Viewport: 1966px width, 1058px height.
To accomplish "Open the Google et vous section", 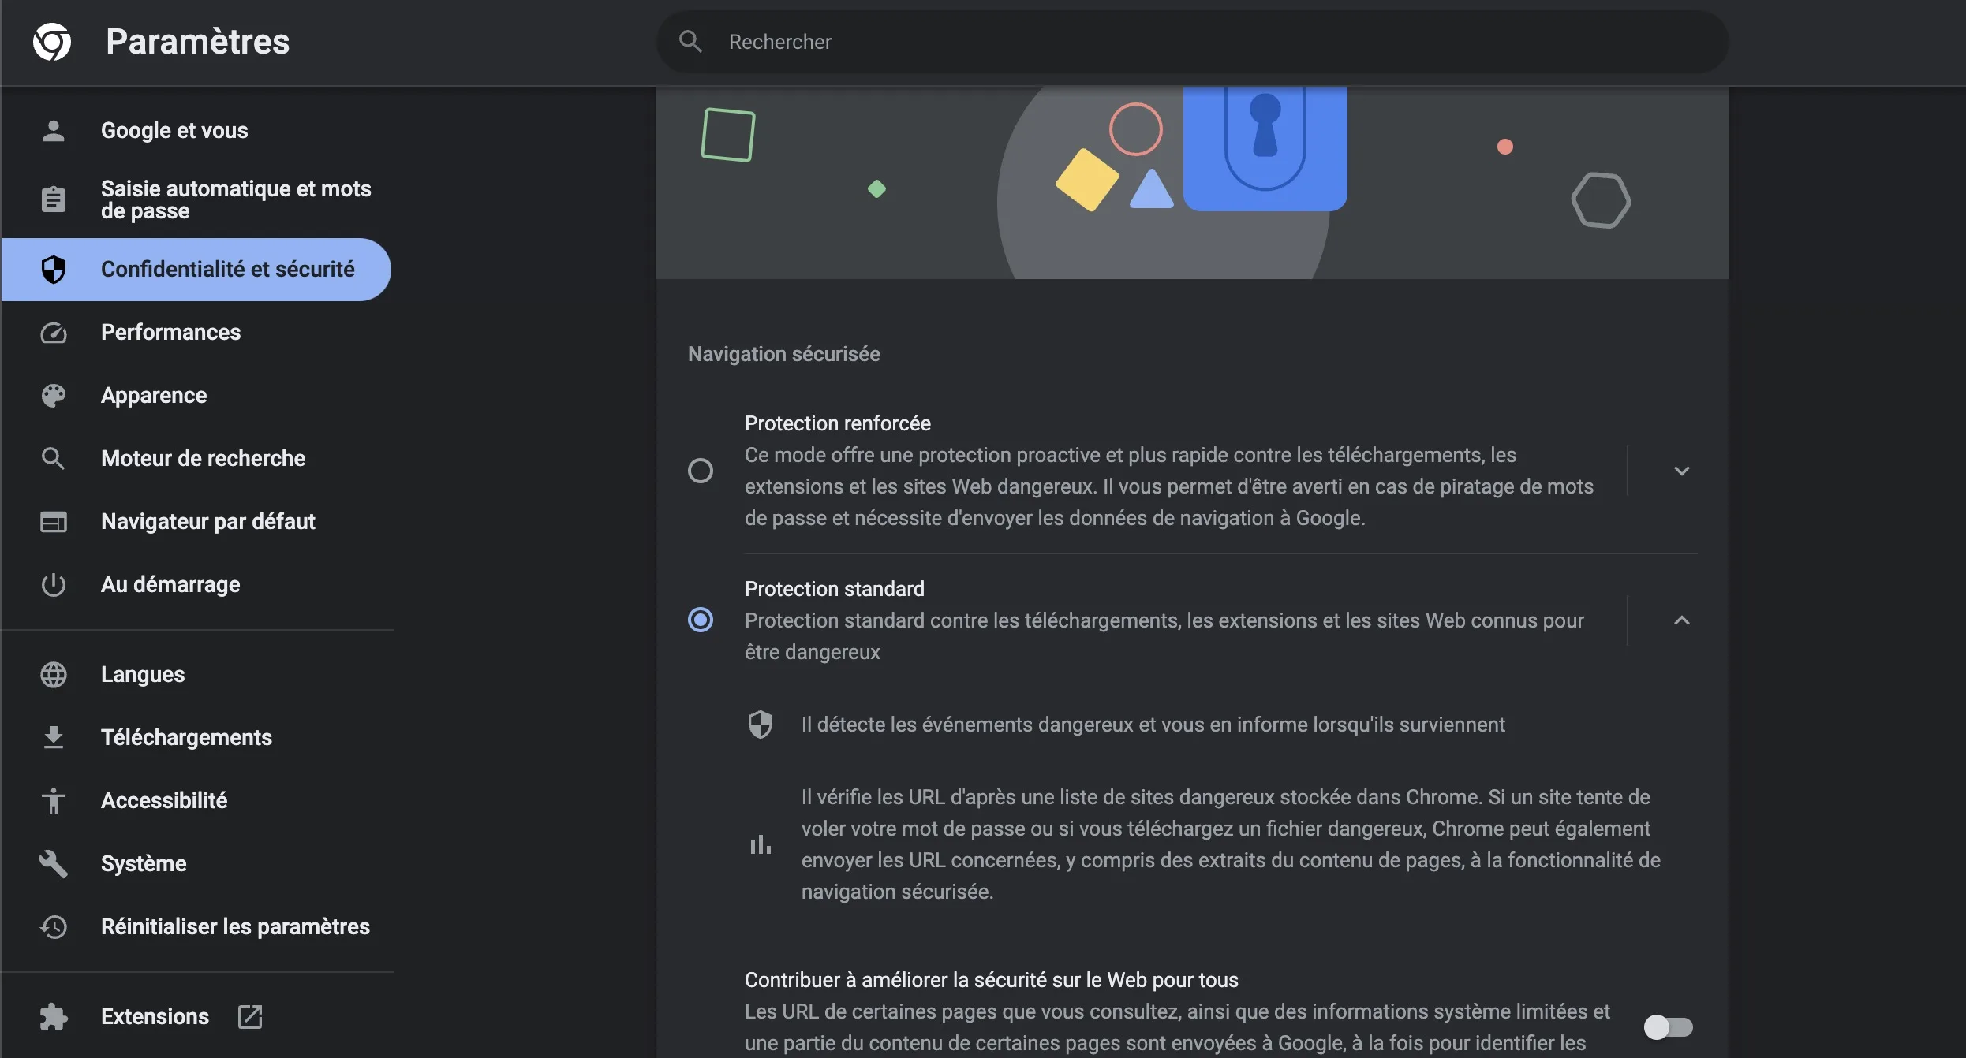I will 174,131.
